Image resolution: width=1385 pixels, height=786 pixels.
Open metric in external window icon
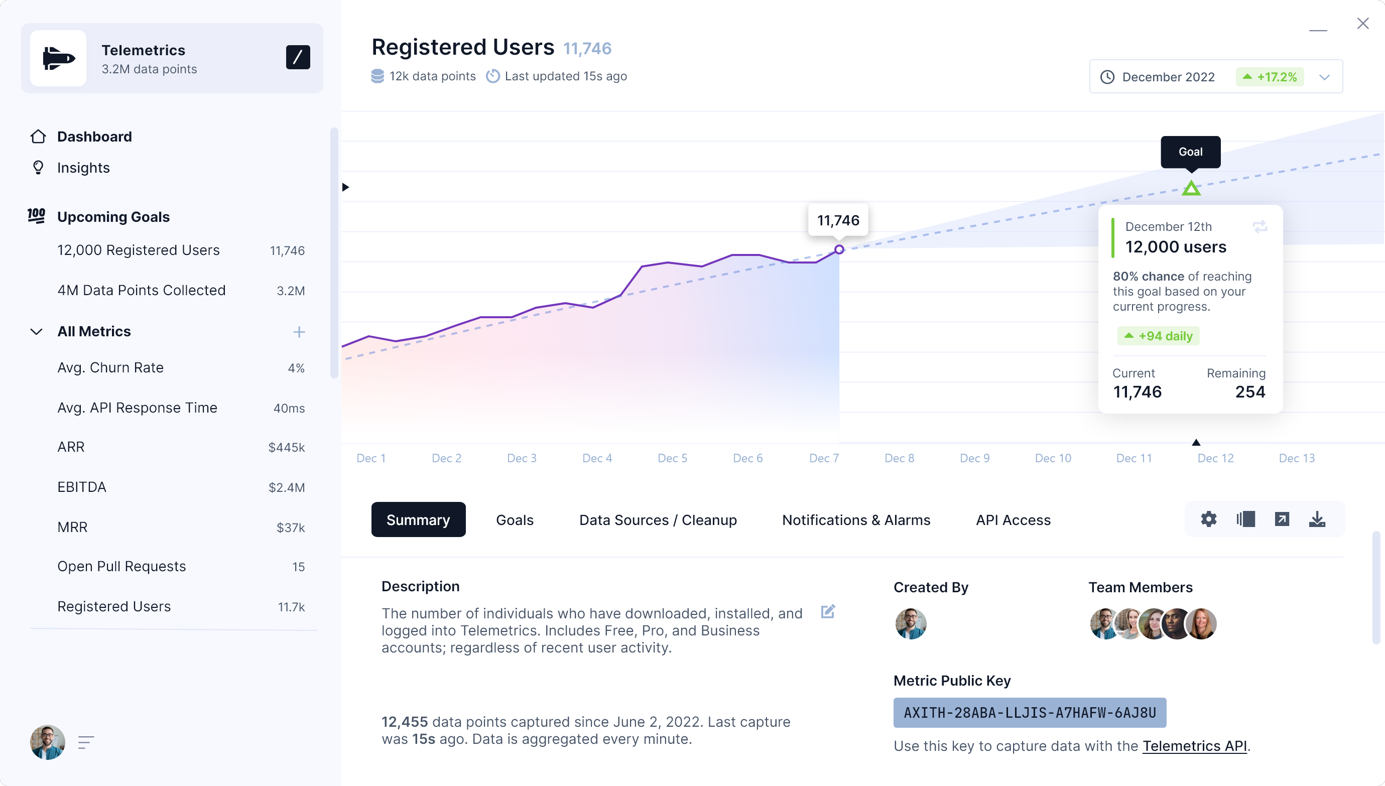click(x=1282, y=519)
